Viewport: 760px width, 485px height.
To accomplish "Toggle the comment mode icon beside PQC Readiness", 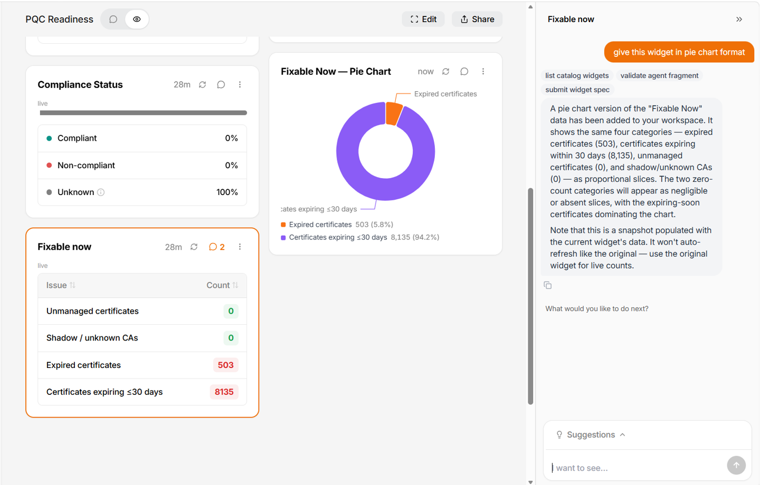I will tap(113, 19).
